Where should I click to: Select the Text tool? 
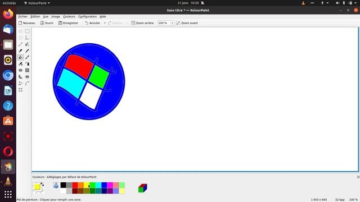27,38
